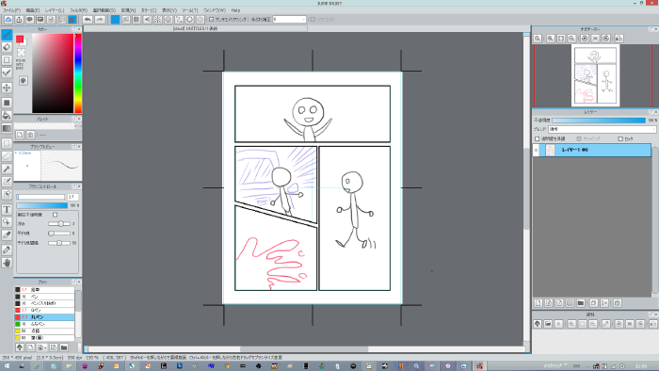The height and width of the screenshot is (371, 659).
Task: Toggle Snap Off (blue) in toolbar
Action: click(x=115, y=20)
